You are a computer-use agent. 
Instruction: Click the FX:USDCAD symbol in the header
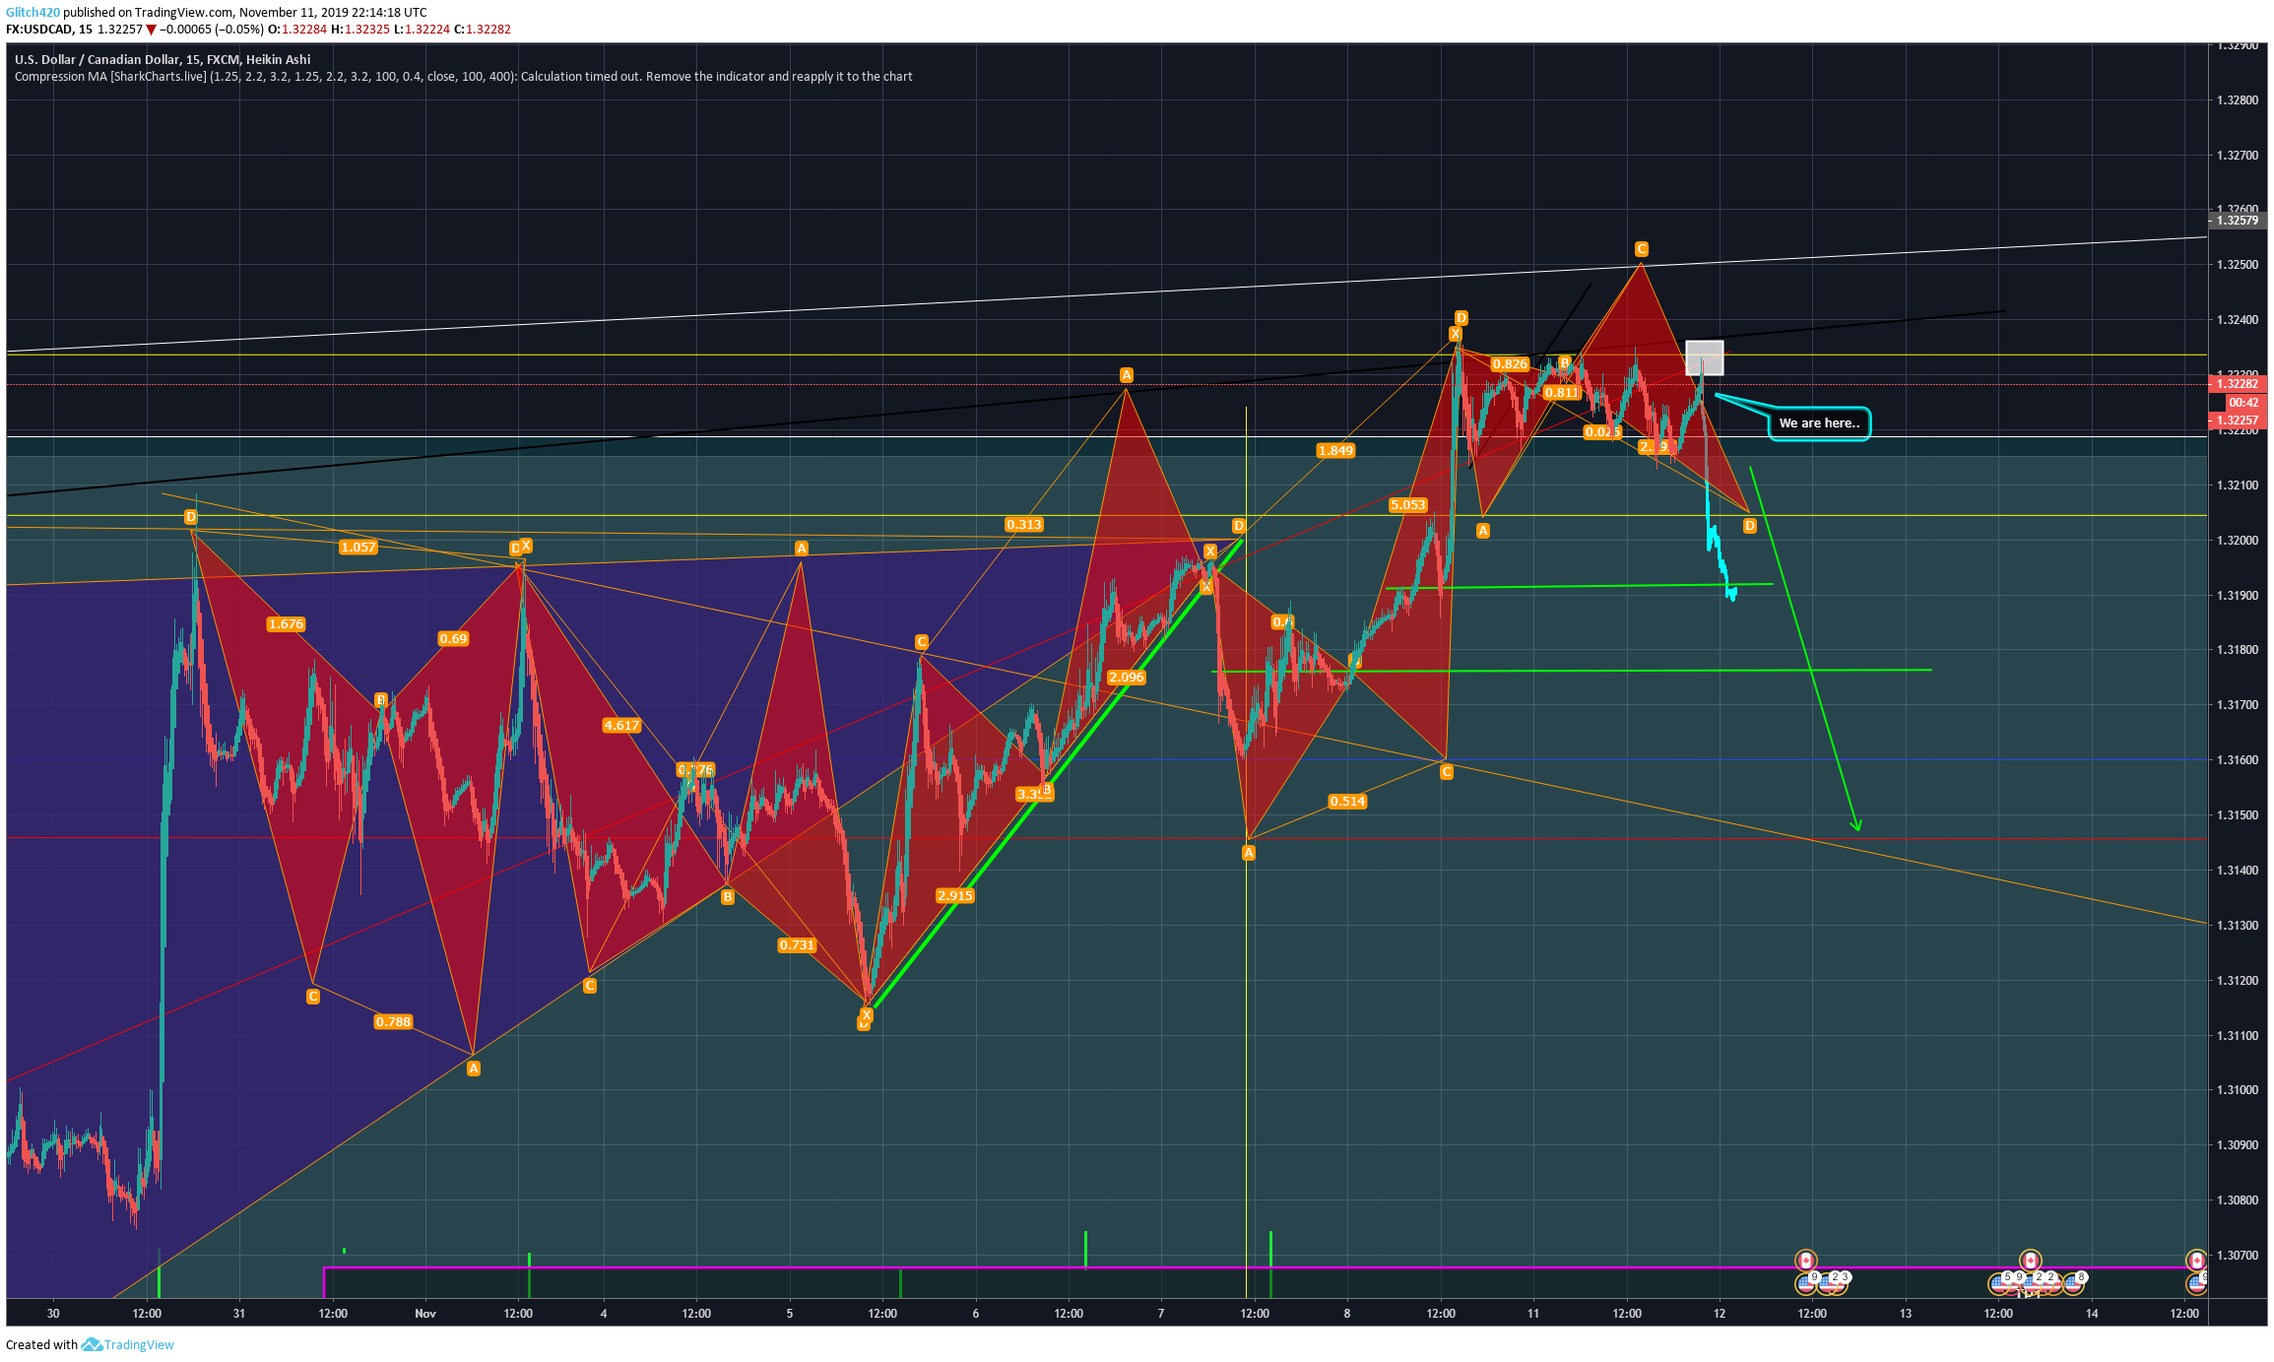coord(39,29)
